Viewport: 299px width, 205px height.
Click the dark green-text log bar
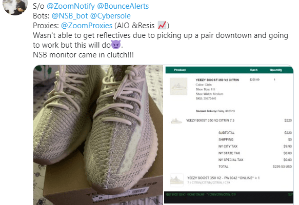pyautogui.click(x=229, y=197)
